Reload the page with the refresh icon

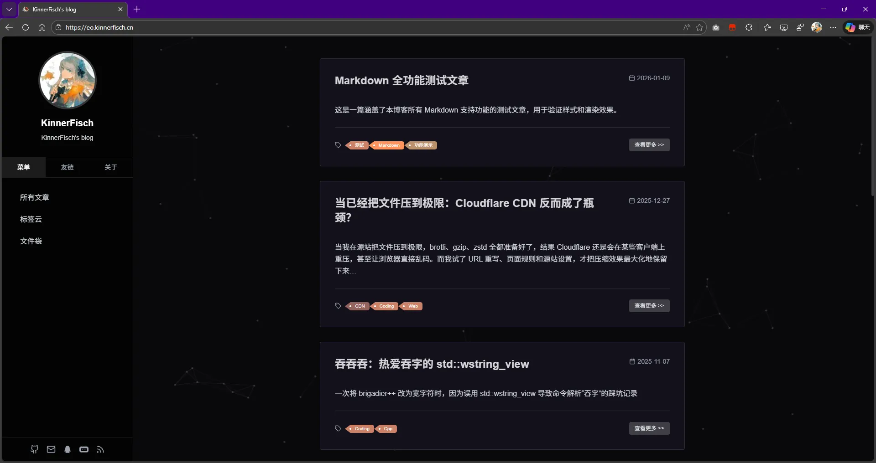[x=26, y=27]
